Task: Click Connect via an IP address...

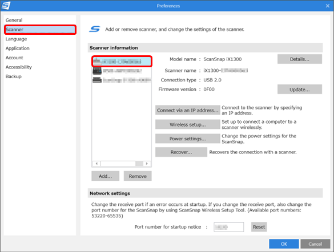Action: (188, 110)
